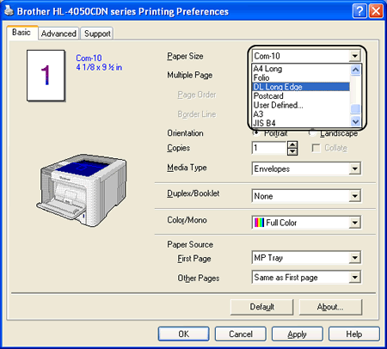
Task: Open the First Page paper source dropdown
Action: tap(306, 258)
